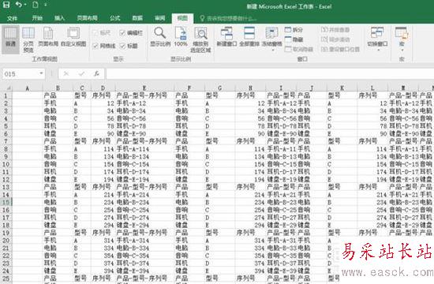The image size is (434, 284).
Task: Click 重设窗口位置 reset window position
Action: tap(340, 49)
